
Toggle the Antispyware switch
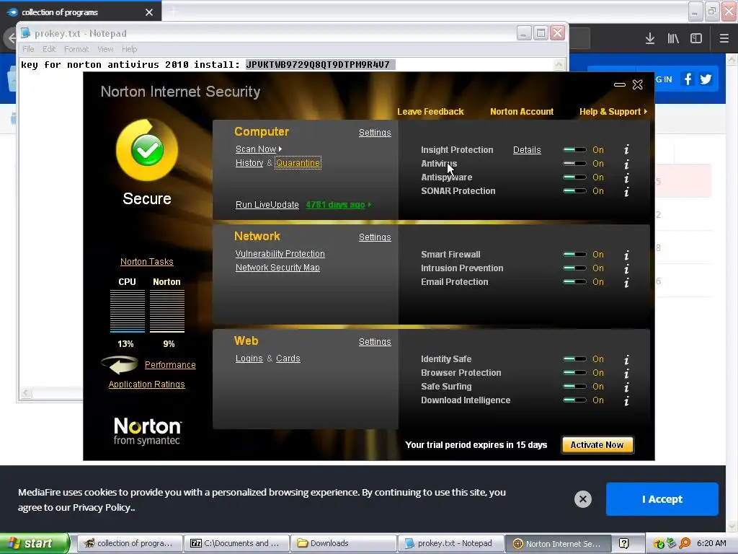click(574, 177)
